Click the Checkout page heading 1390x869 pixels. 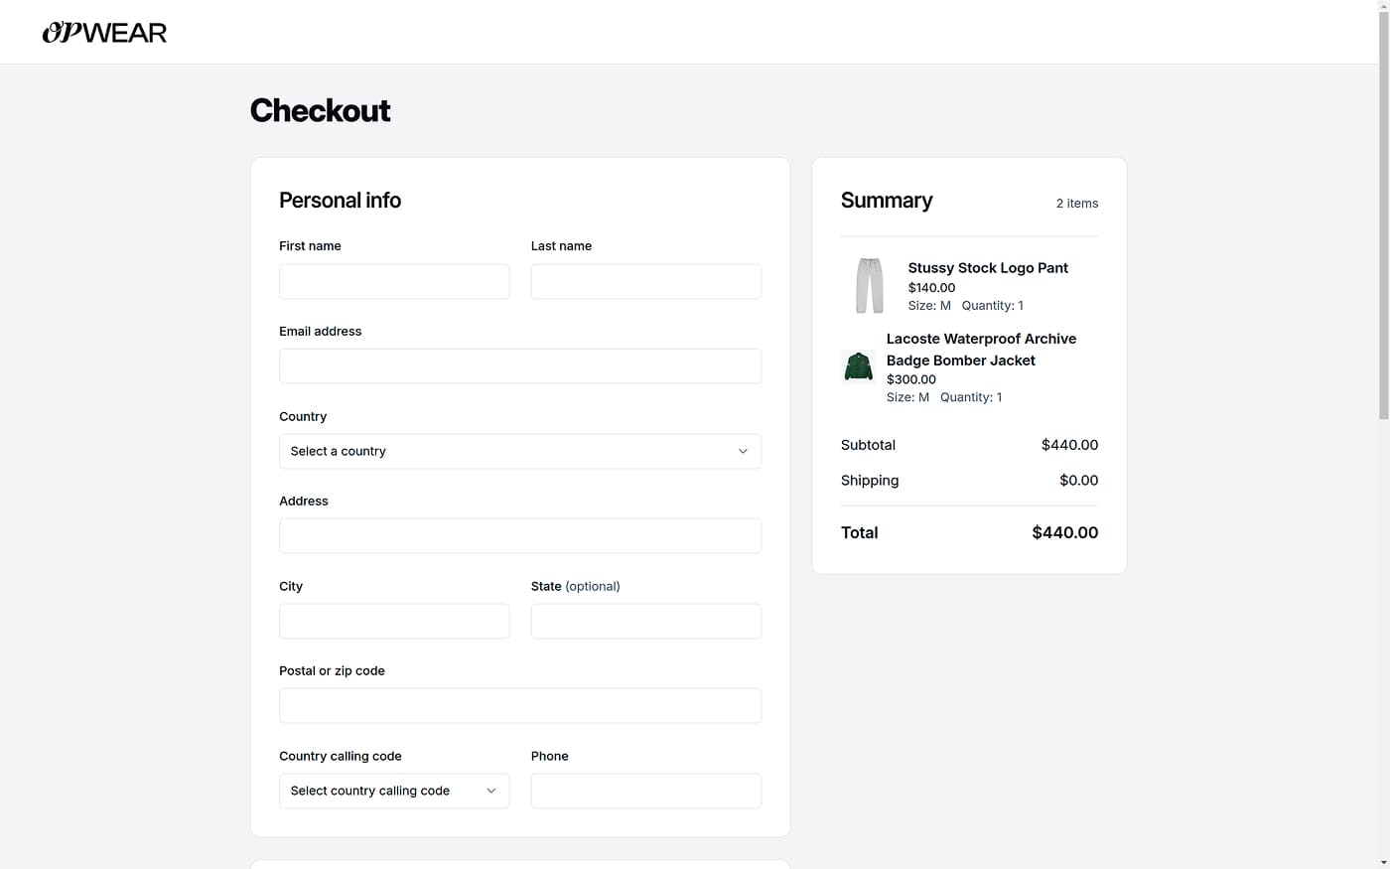coord(320,110)
